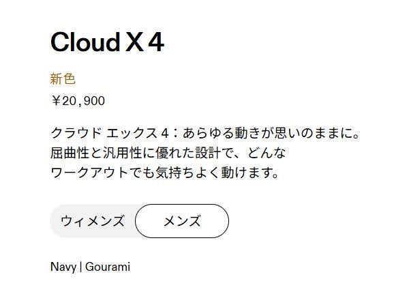Viewport: 409px width, 307px height.
Task: Click the yen symbol in the price
Action: (55, 101)
